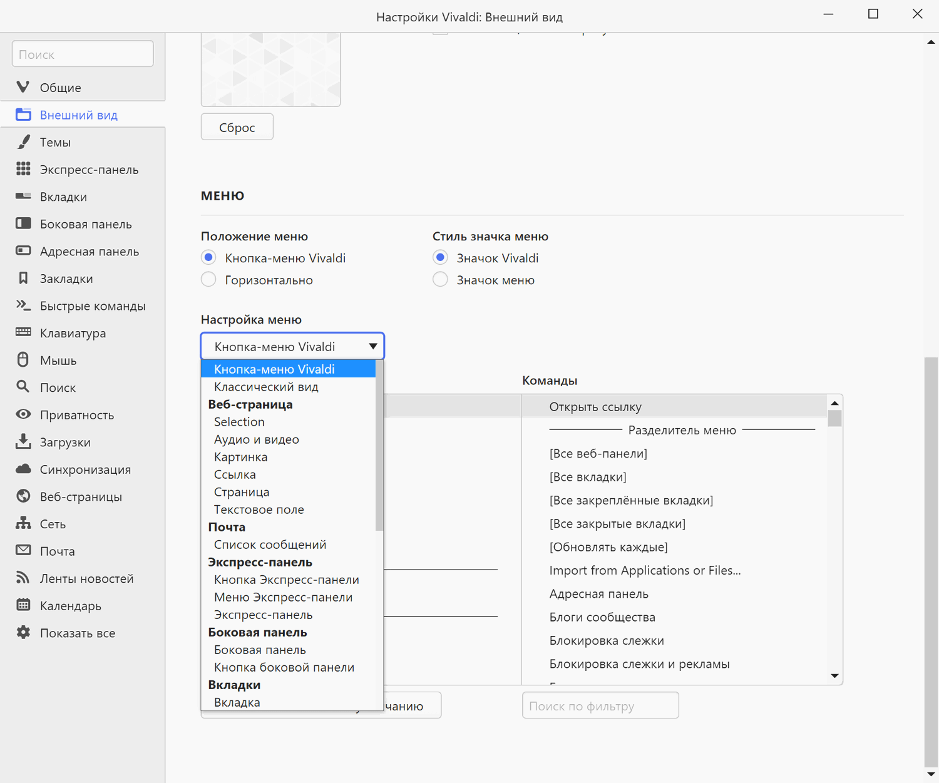Select the Горизонтально menu position option
This screenshot has height=783, width=939.
click(209, 280)
